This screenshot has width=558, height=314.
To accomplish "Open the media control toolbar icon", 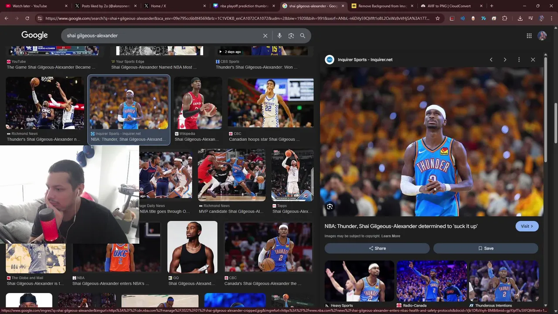I will tap(531, 18).
